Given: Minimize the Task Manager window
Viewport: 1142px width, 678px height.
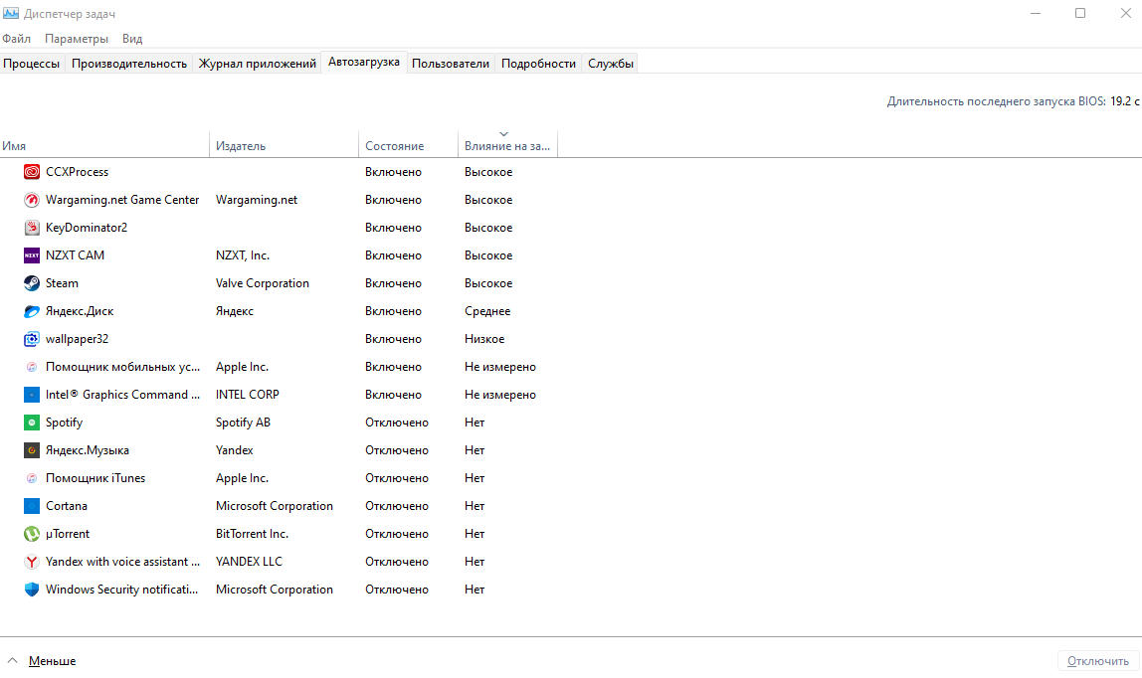Looking at the screenshot, I should [1036, 13].
